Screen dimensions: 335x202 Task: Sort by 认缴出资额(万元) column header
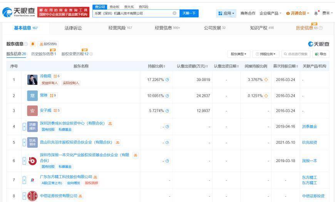click(x=192, y=66)
